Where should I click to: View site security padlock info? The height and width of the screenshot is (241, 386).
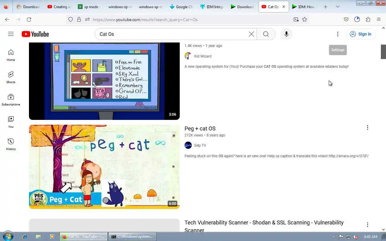pos(79,19)
